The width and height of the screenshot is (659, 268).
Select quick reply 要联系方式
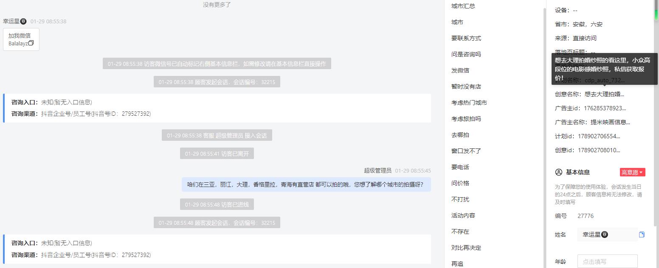466,38
